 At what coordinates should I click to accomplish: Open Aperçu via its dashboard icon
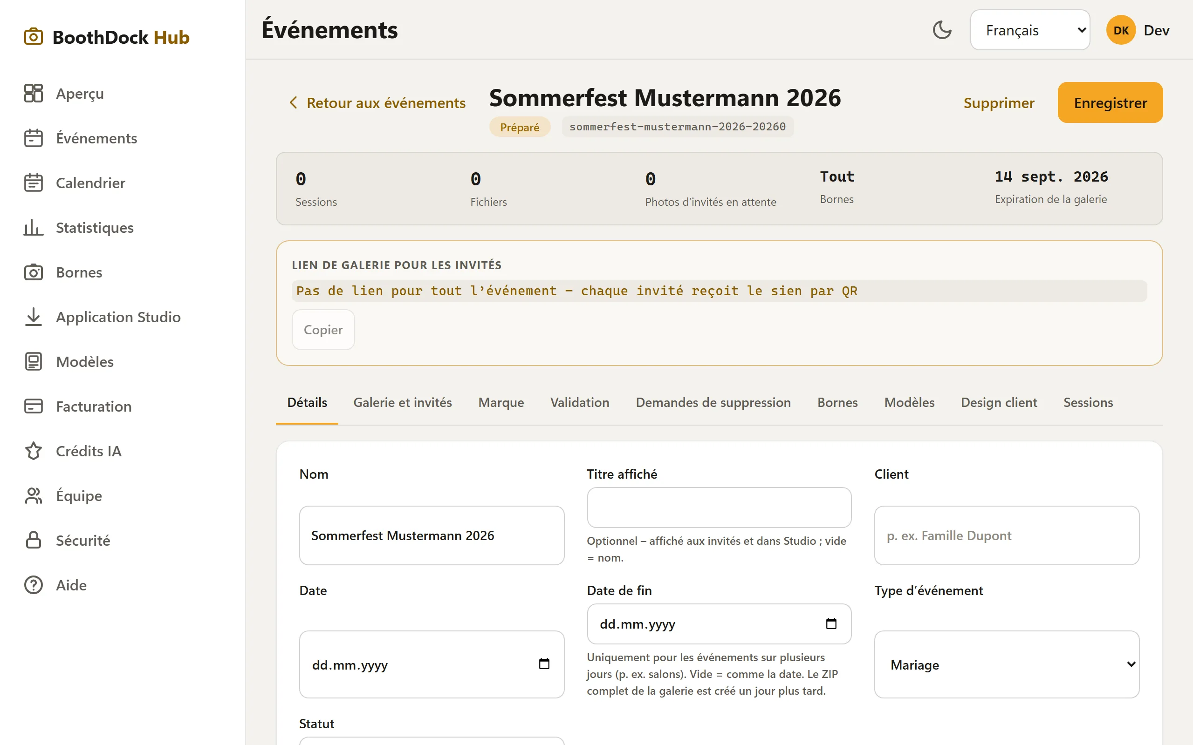[34, 93]
